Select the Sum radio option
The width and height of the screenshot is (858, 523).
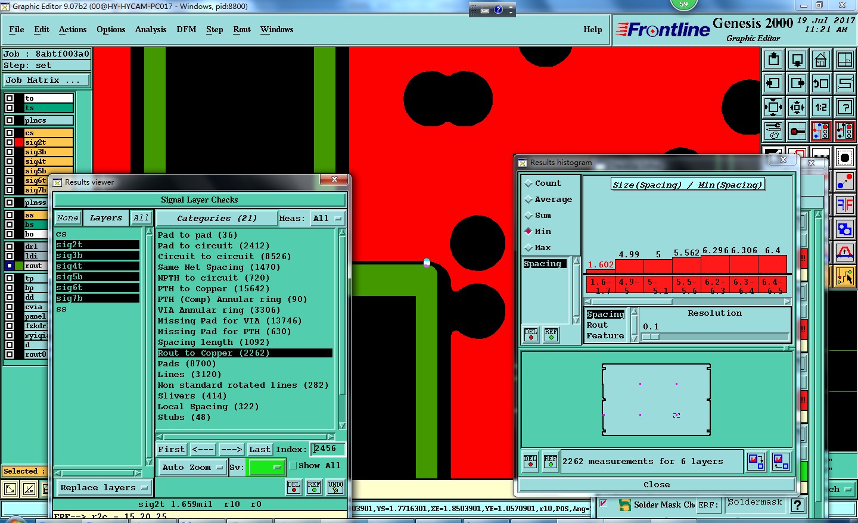(x=528, y=216)
